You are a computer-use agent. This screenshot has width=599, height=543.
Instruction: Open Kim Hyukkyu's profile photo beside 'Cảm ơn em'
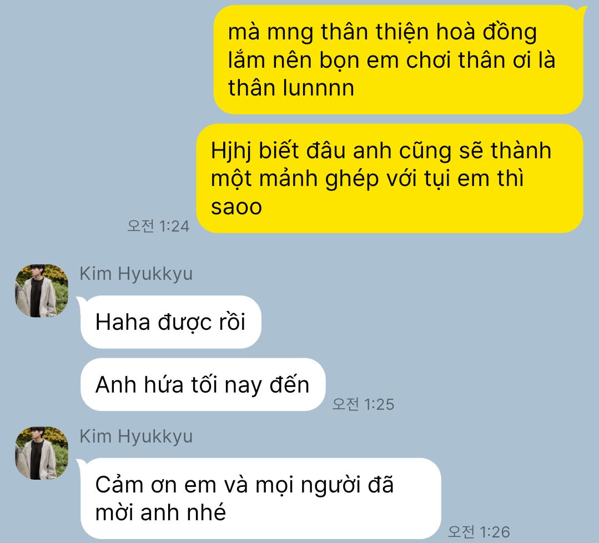(42, 453)
